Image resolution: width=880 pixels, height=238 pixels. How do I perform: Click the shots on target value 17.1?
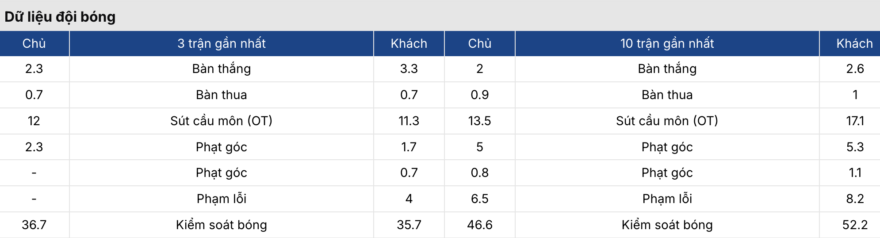point(855,121)
